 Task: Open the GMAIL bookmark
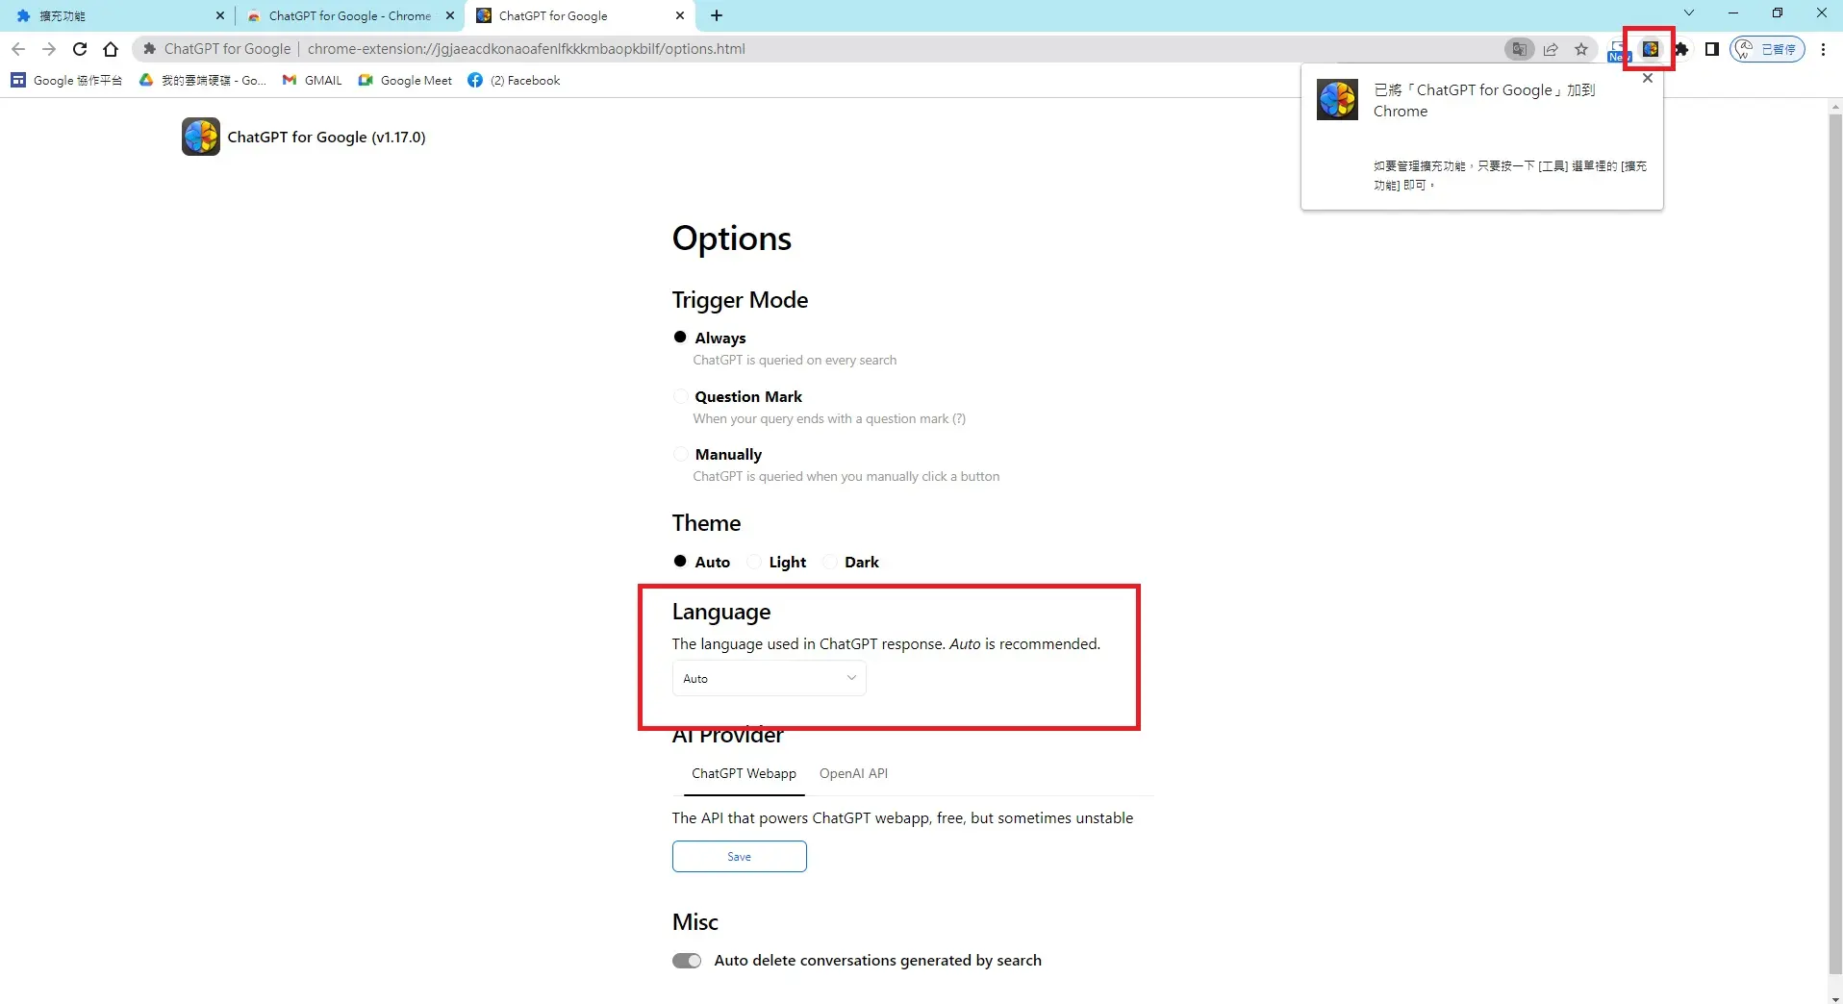[x=313, y=81]
